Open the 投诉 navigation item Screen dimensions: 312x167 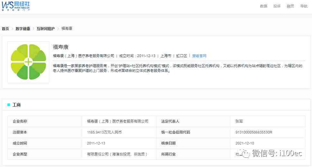pos(277,6)
